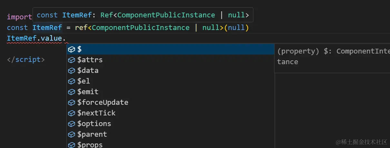
Task: Click the property icon next to $emit
Action: 72,92
